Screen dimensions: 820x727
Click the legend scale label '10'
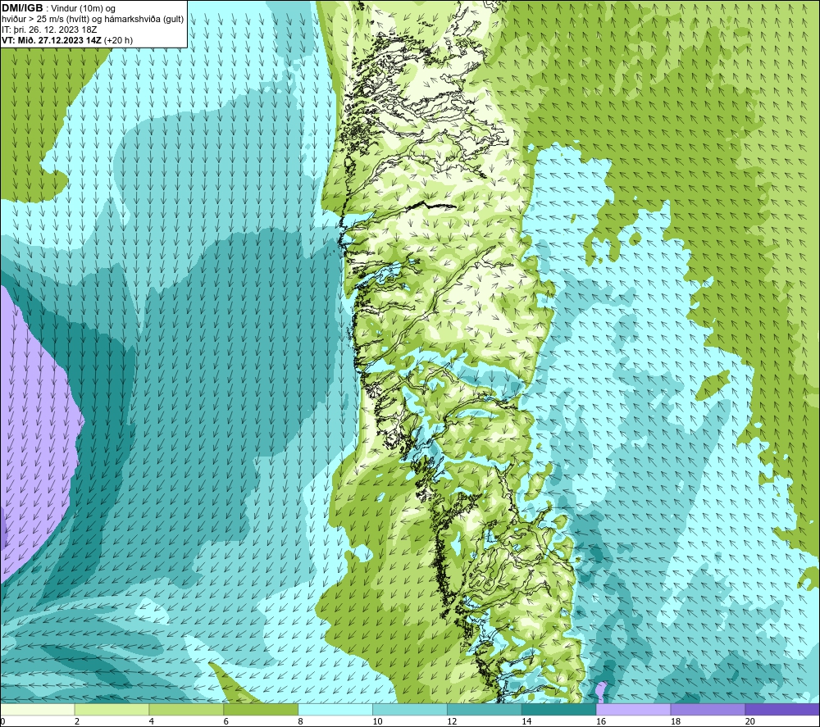(x=377, y=722)
